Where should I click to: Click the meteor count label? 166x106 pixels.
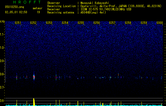click(x=37, y=8)
